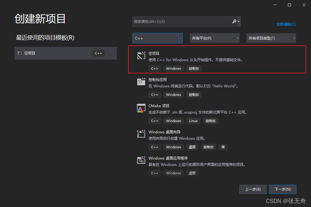Click the 桌面 tag under Windows 桌面应用程序
This screenshot has height=207, width=311.
[x=192, y=173]
